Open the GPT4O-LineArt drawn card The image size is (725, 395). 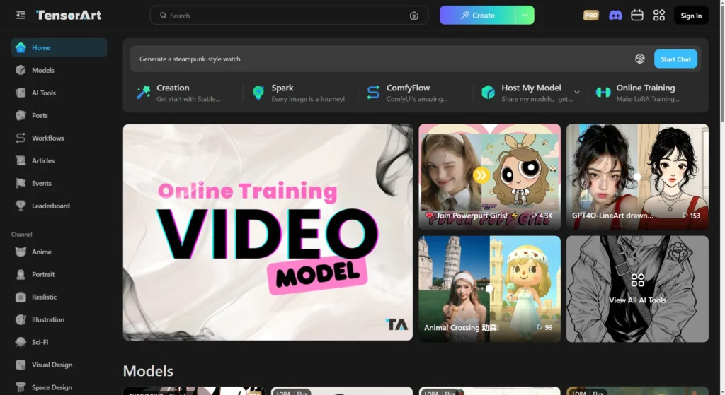click(637, 177)
